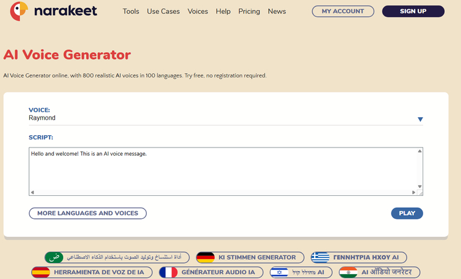This screenshot has width=461, height=279.
Task: Open the Arabic voice generator link
Action: pyautogui.click(x=117, y=257)
